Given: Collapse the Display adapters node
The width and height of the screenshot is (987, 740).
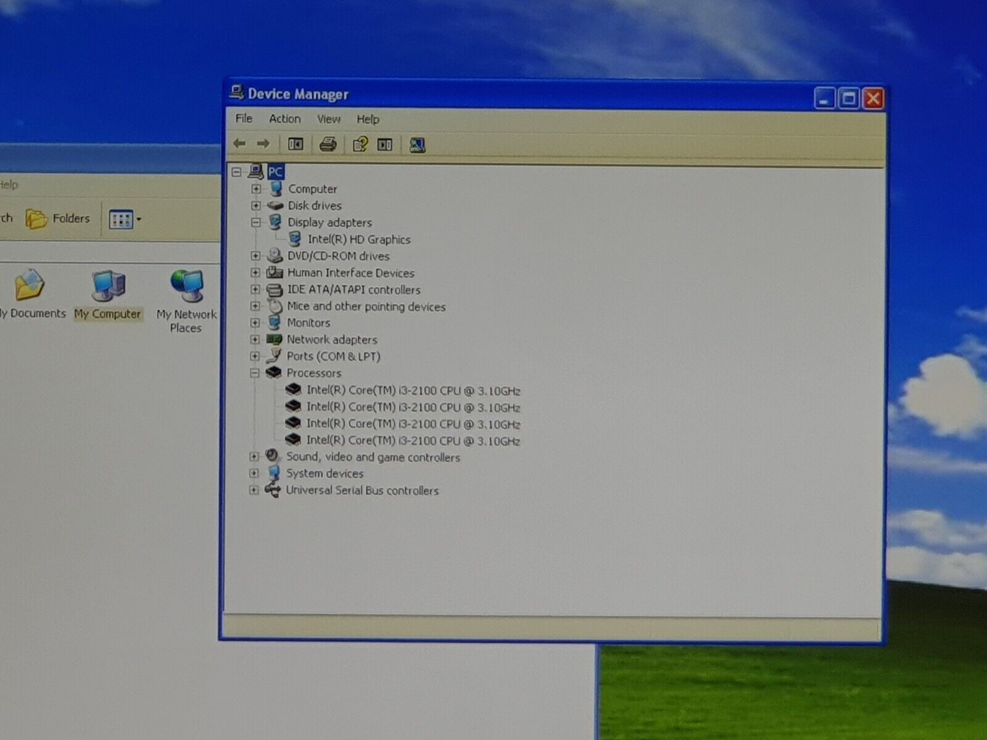Looking at the screenshot, I should (256, 223).
